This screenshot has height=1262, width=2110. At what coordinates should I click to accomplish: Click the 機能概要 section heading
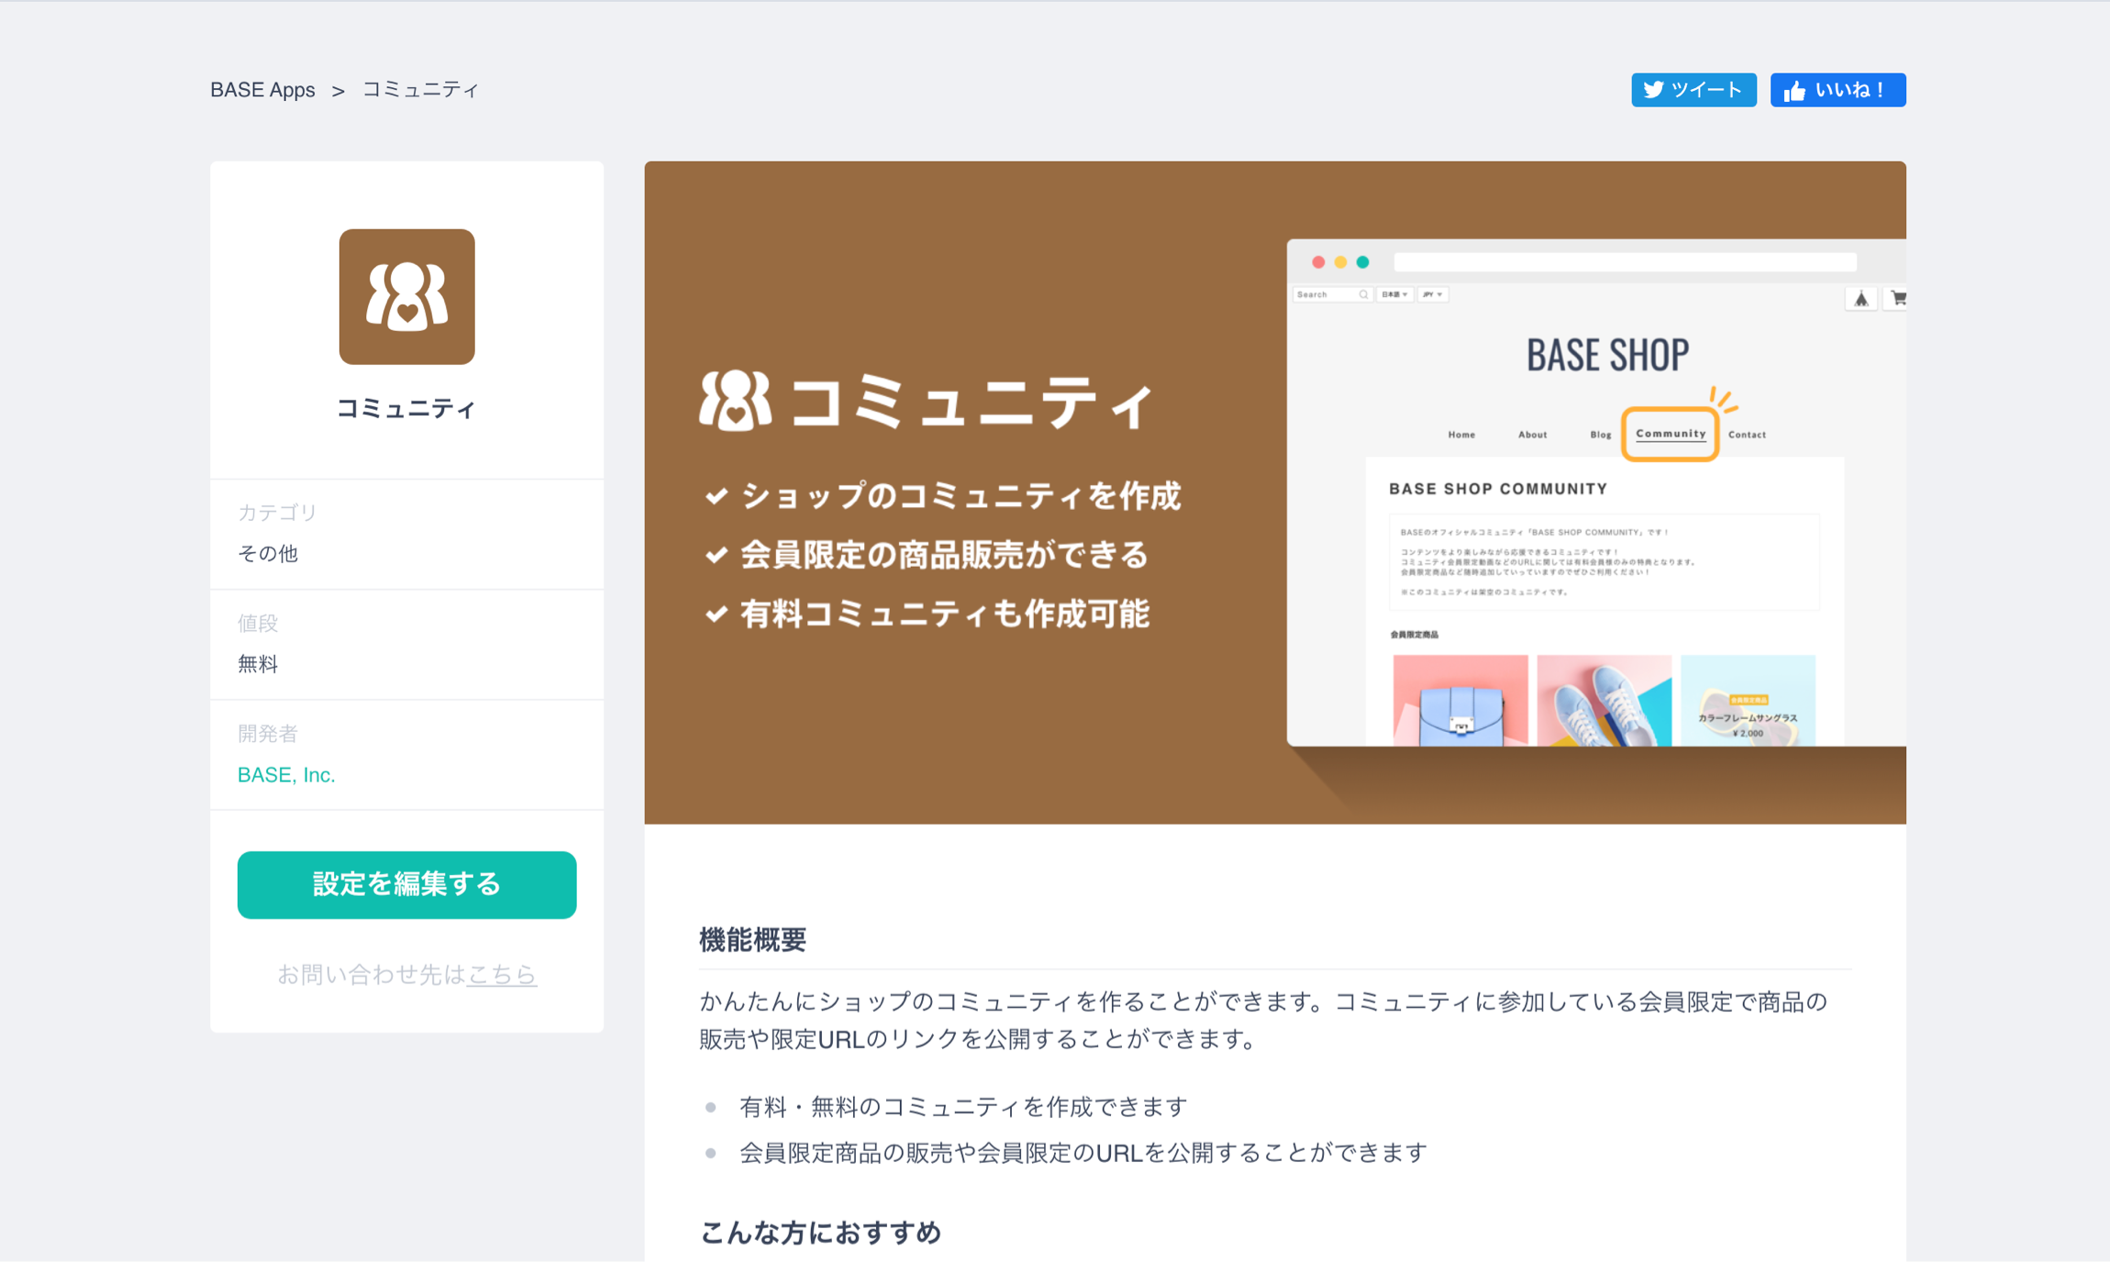coord(753,940)
